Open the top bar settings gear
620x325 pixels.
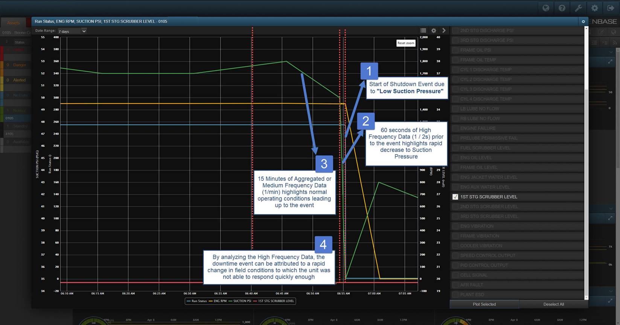[594, 8]
